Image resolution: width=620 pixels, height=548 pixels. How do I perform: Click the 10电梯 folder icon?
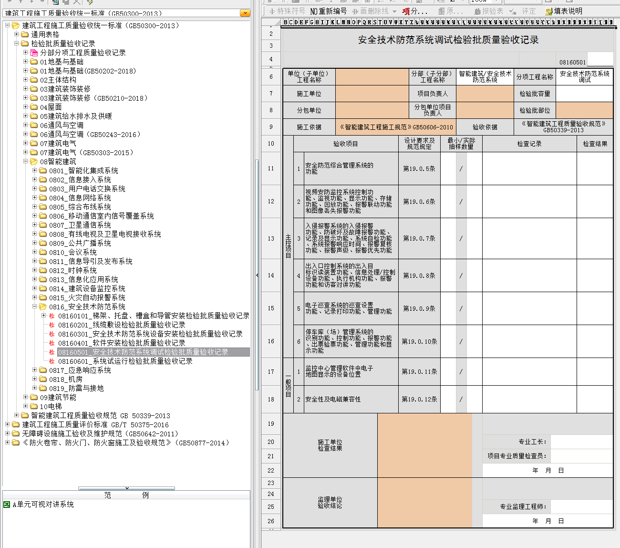[34, 406]
